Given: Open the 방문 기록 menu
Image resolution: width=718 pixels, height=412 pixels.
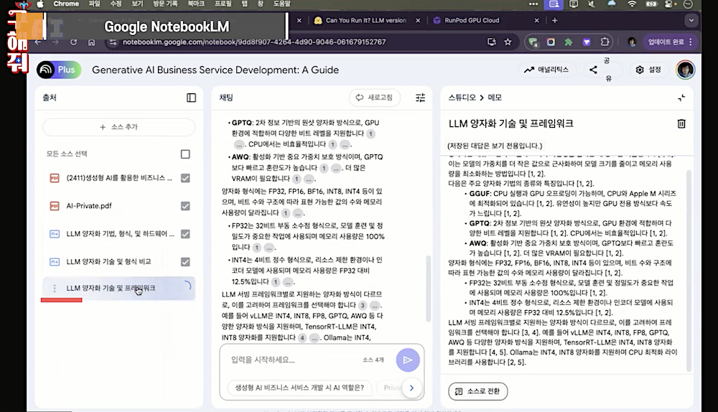Looking at the screenshot, I should point(165,4).
